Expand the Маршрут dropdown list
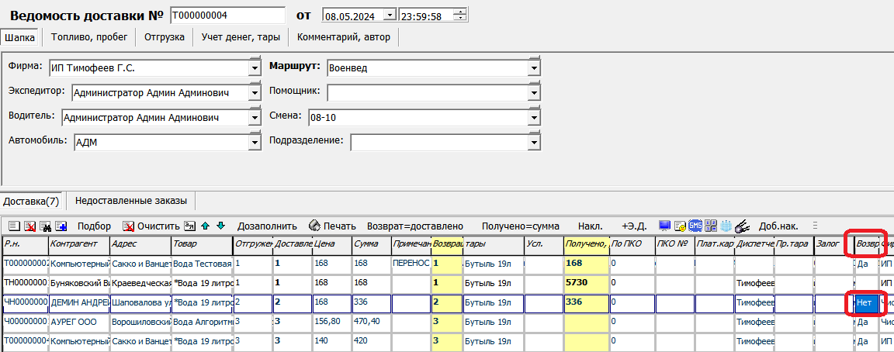The width and height of the screenshot is (894, 352). (534, 67)
